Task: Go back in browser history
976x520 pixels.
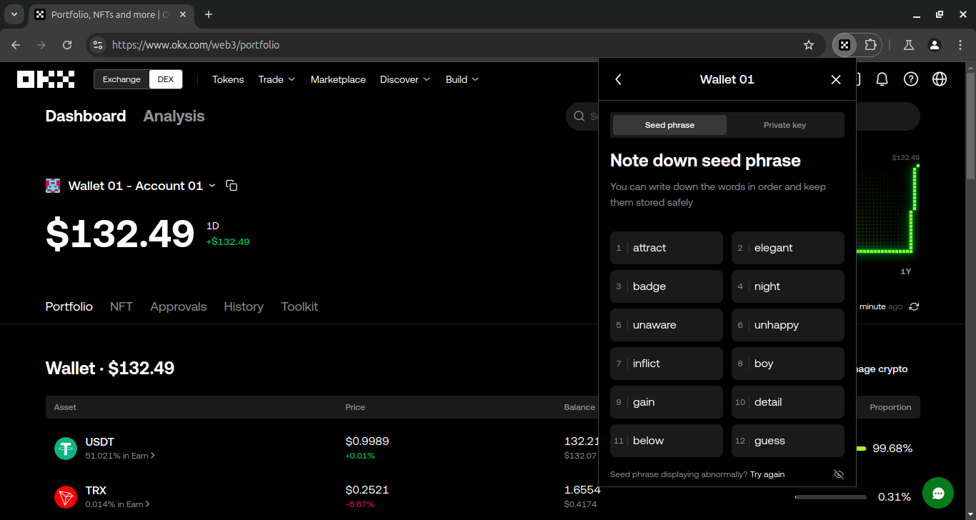Action: tap(16, 45)
